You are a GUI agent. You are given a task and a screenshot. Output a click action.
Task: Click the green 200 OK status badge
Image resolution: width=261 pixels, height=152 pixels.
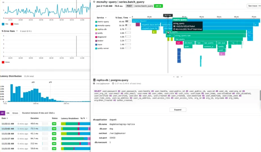pos(158,6)
